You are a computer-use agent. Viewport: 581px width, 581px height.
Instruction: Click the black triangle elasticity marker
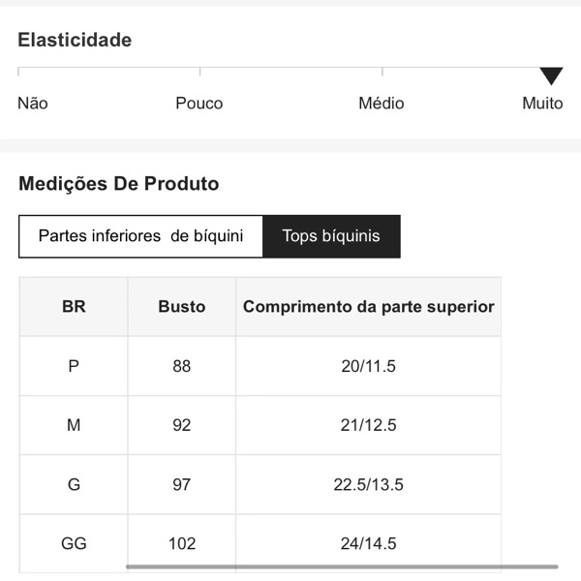point(551,76)
